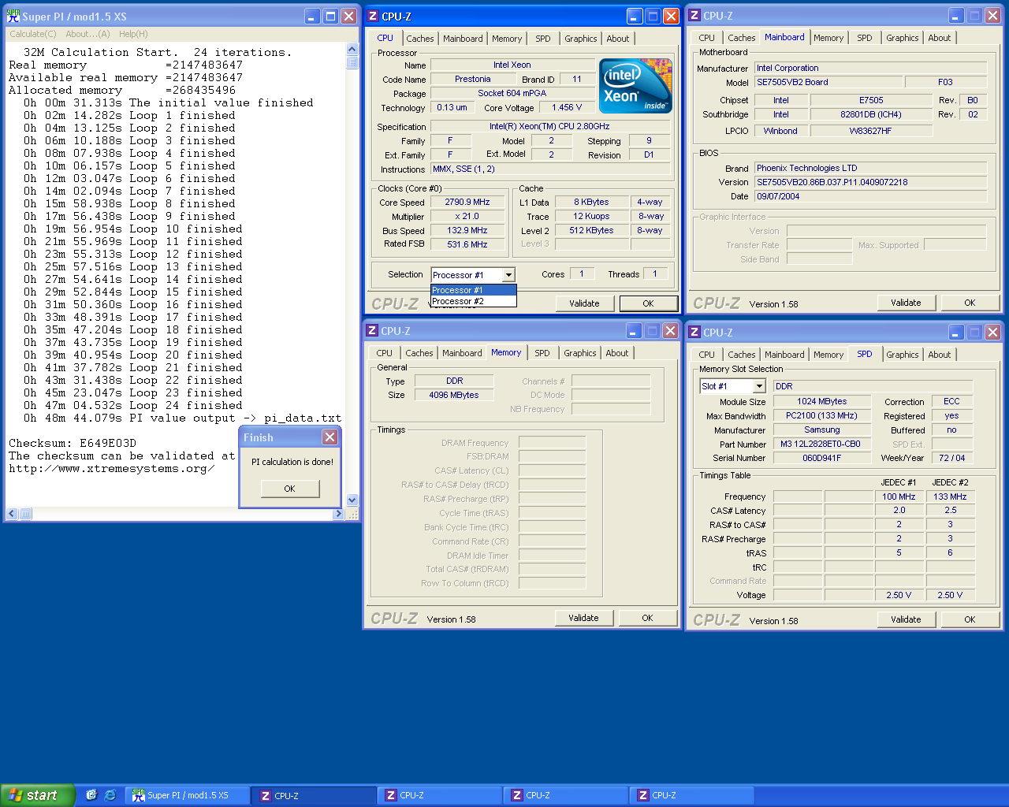Click OK in the CPU tab window
This screenshot has height=807, width=1009.
[x=648, y=303]
